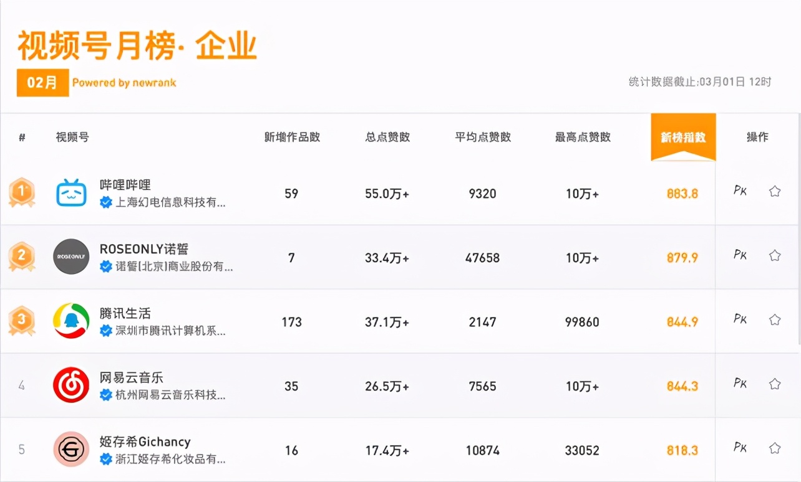Click the 844.9 index value
The image size is (801, 482).
click(682, 322)
